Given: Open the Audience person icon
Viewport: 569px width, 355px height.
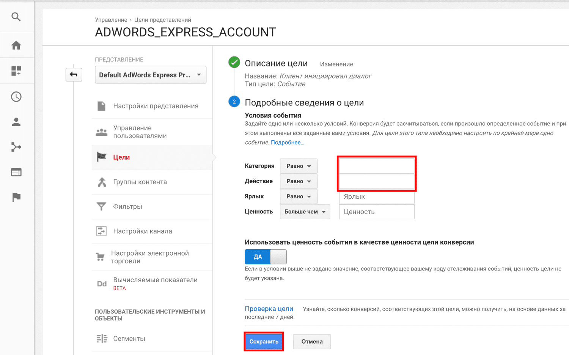Looking at the screenshot, I should [16, 122].
